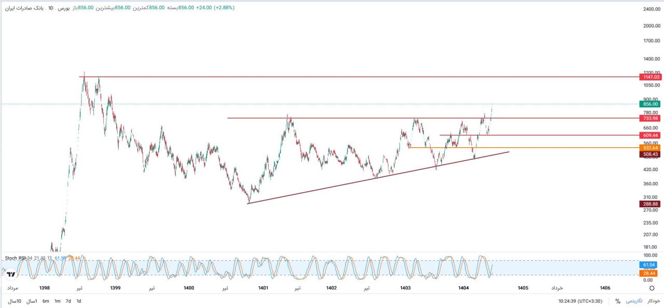Toggle percent scale mode
This screenshot has height=308, width=664.
click(618, 301)
